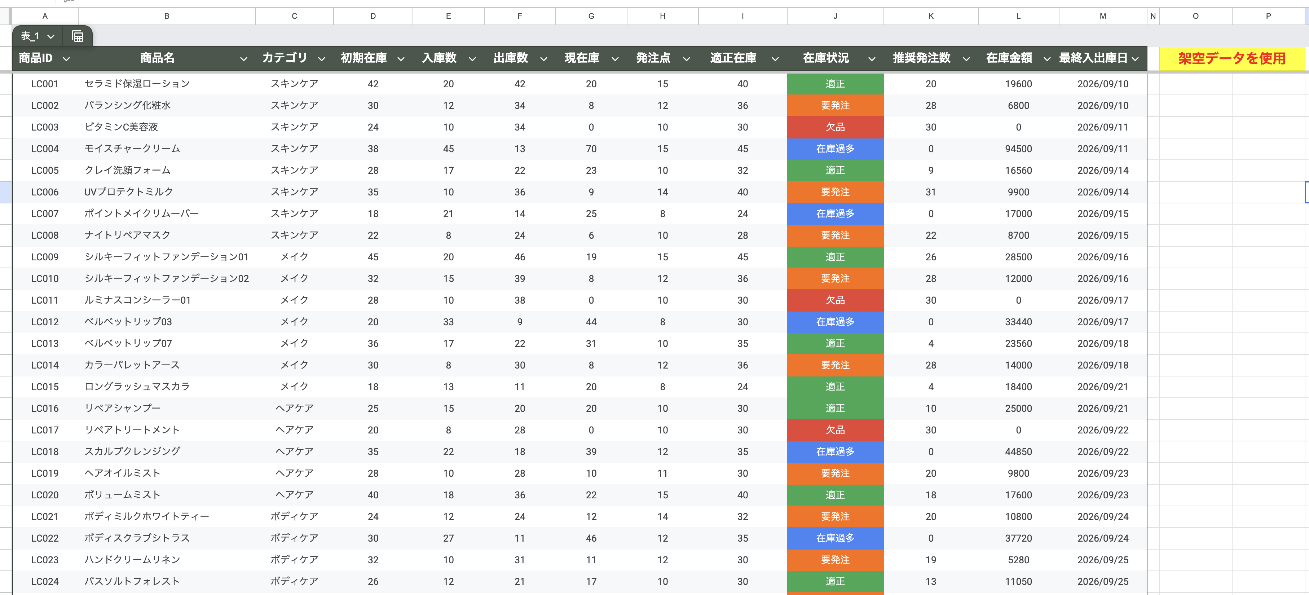Select the blue 在庫過多 cell for LC004

click(835, 149)
